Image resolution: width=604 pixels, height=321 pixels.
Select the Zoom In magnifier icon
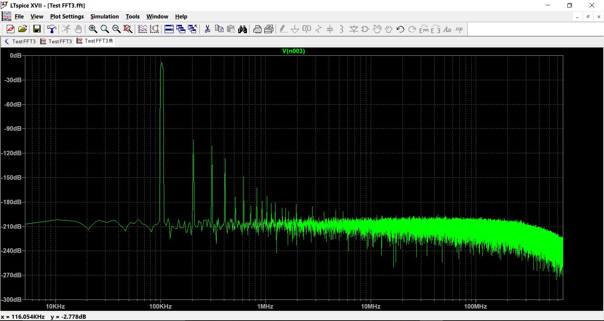click(x=93, y=29)
